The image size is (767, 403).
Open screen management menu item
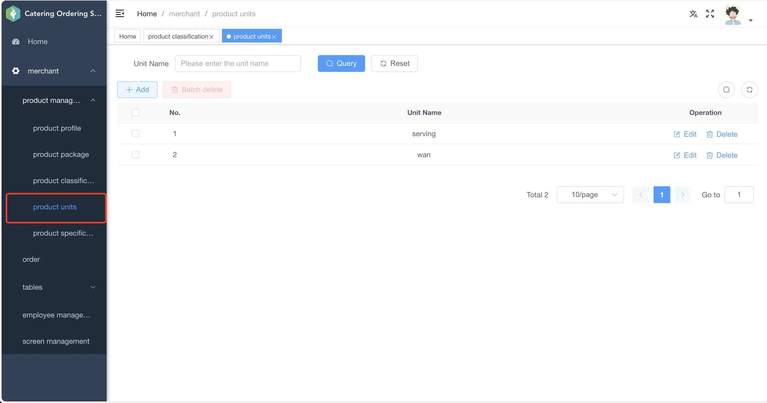[56, 341]
